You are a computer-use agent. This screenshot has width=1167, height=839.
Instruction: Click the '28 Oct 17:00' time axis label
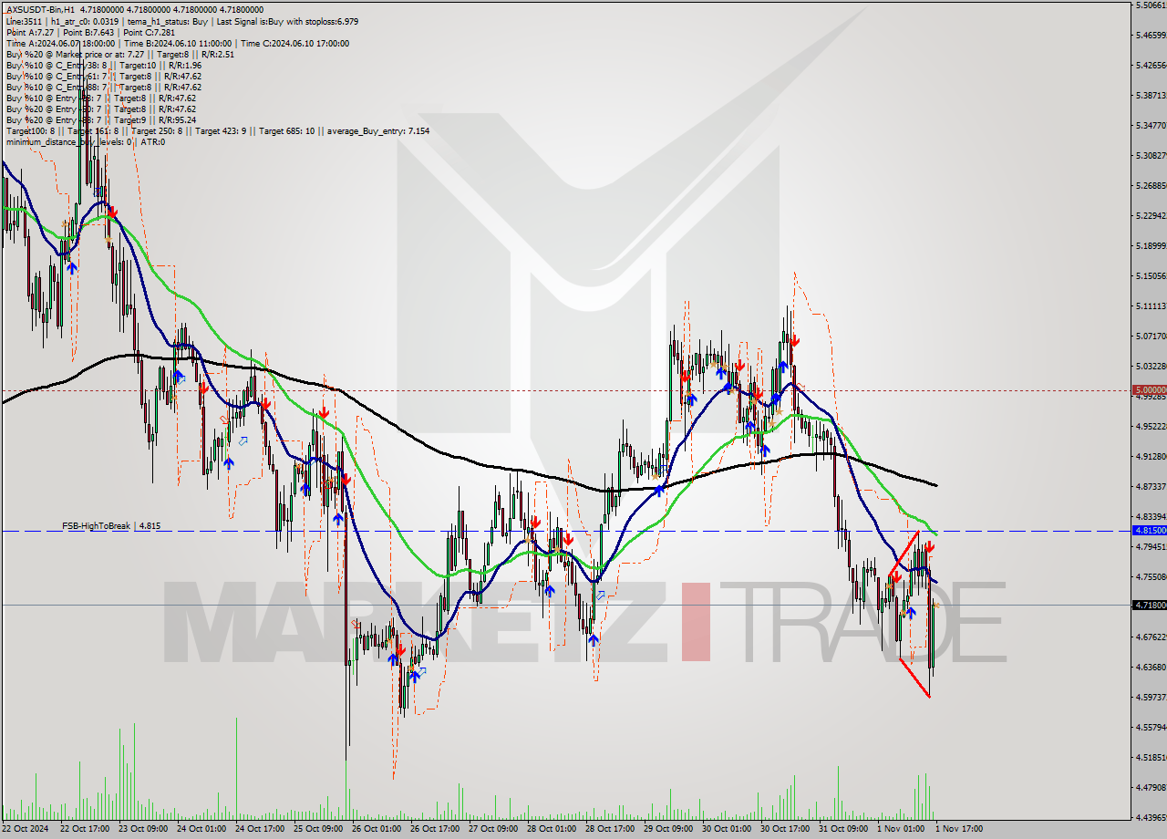coord(610,829)
